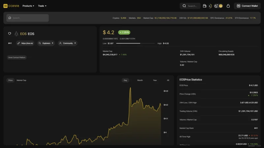The height and width of the screenshot is (148, 264).
Task: Select the Month chart timeframe
Action: click(x=140, y=80)
